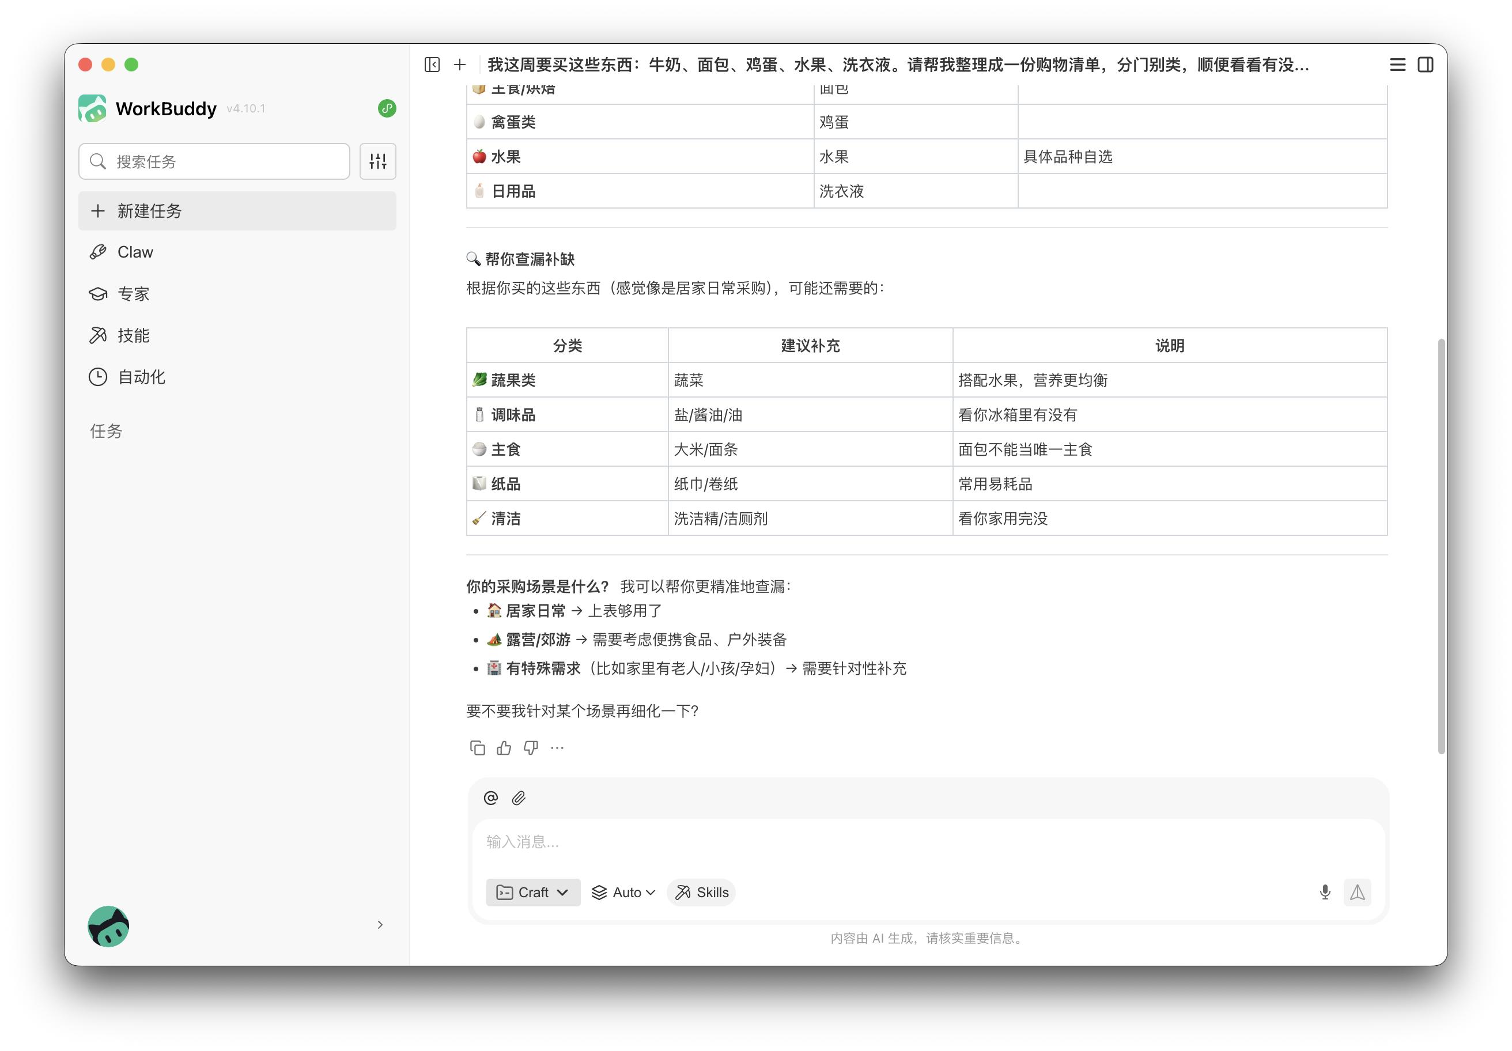Go to 自动化 in sidebar
The height and width of the screenshot is (1051, 1512).
[x=141, y=377]
